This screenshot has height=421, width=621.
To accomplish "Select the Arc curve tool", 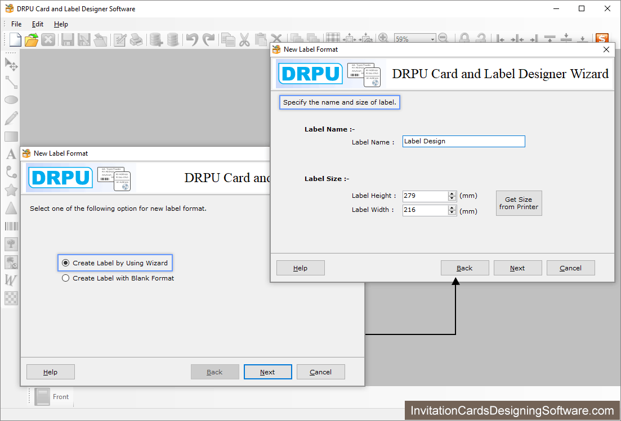I will [11, 172].
